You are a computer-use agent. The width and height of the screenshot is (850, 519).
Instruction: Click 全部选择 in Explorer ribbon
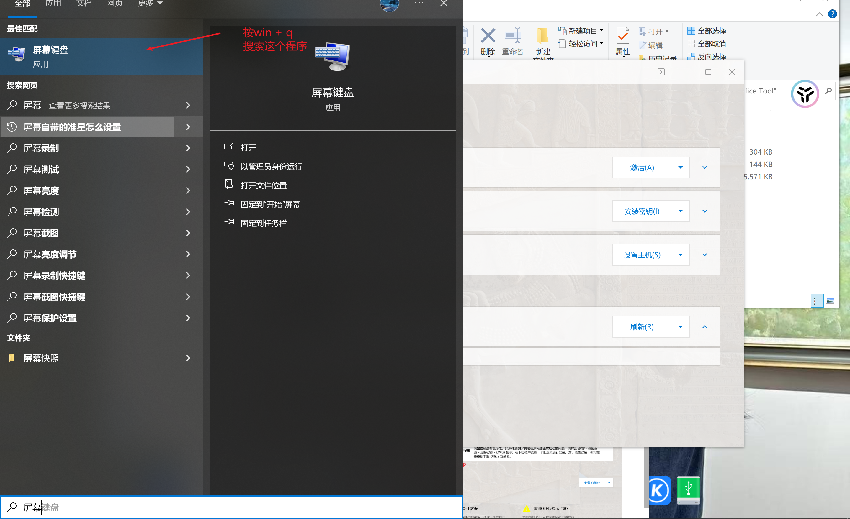click(x=707, y=31)
